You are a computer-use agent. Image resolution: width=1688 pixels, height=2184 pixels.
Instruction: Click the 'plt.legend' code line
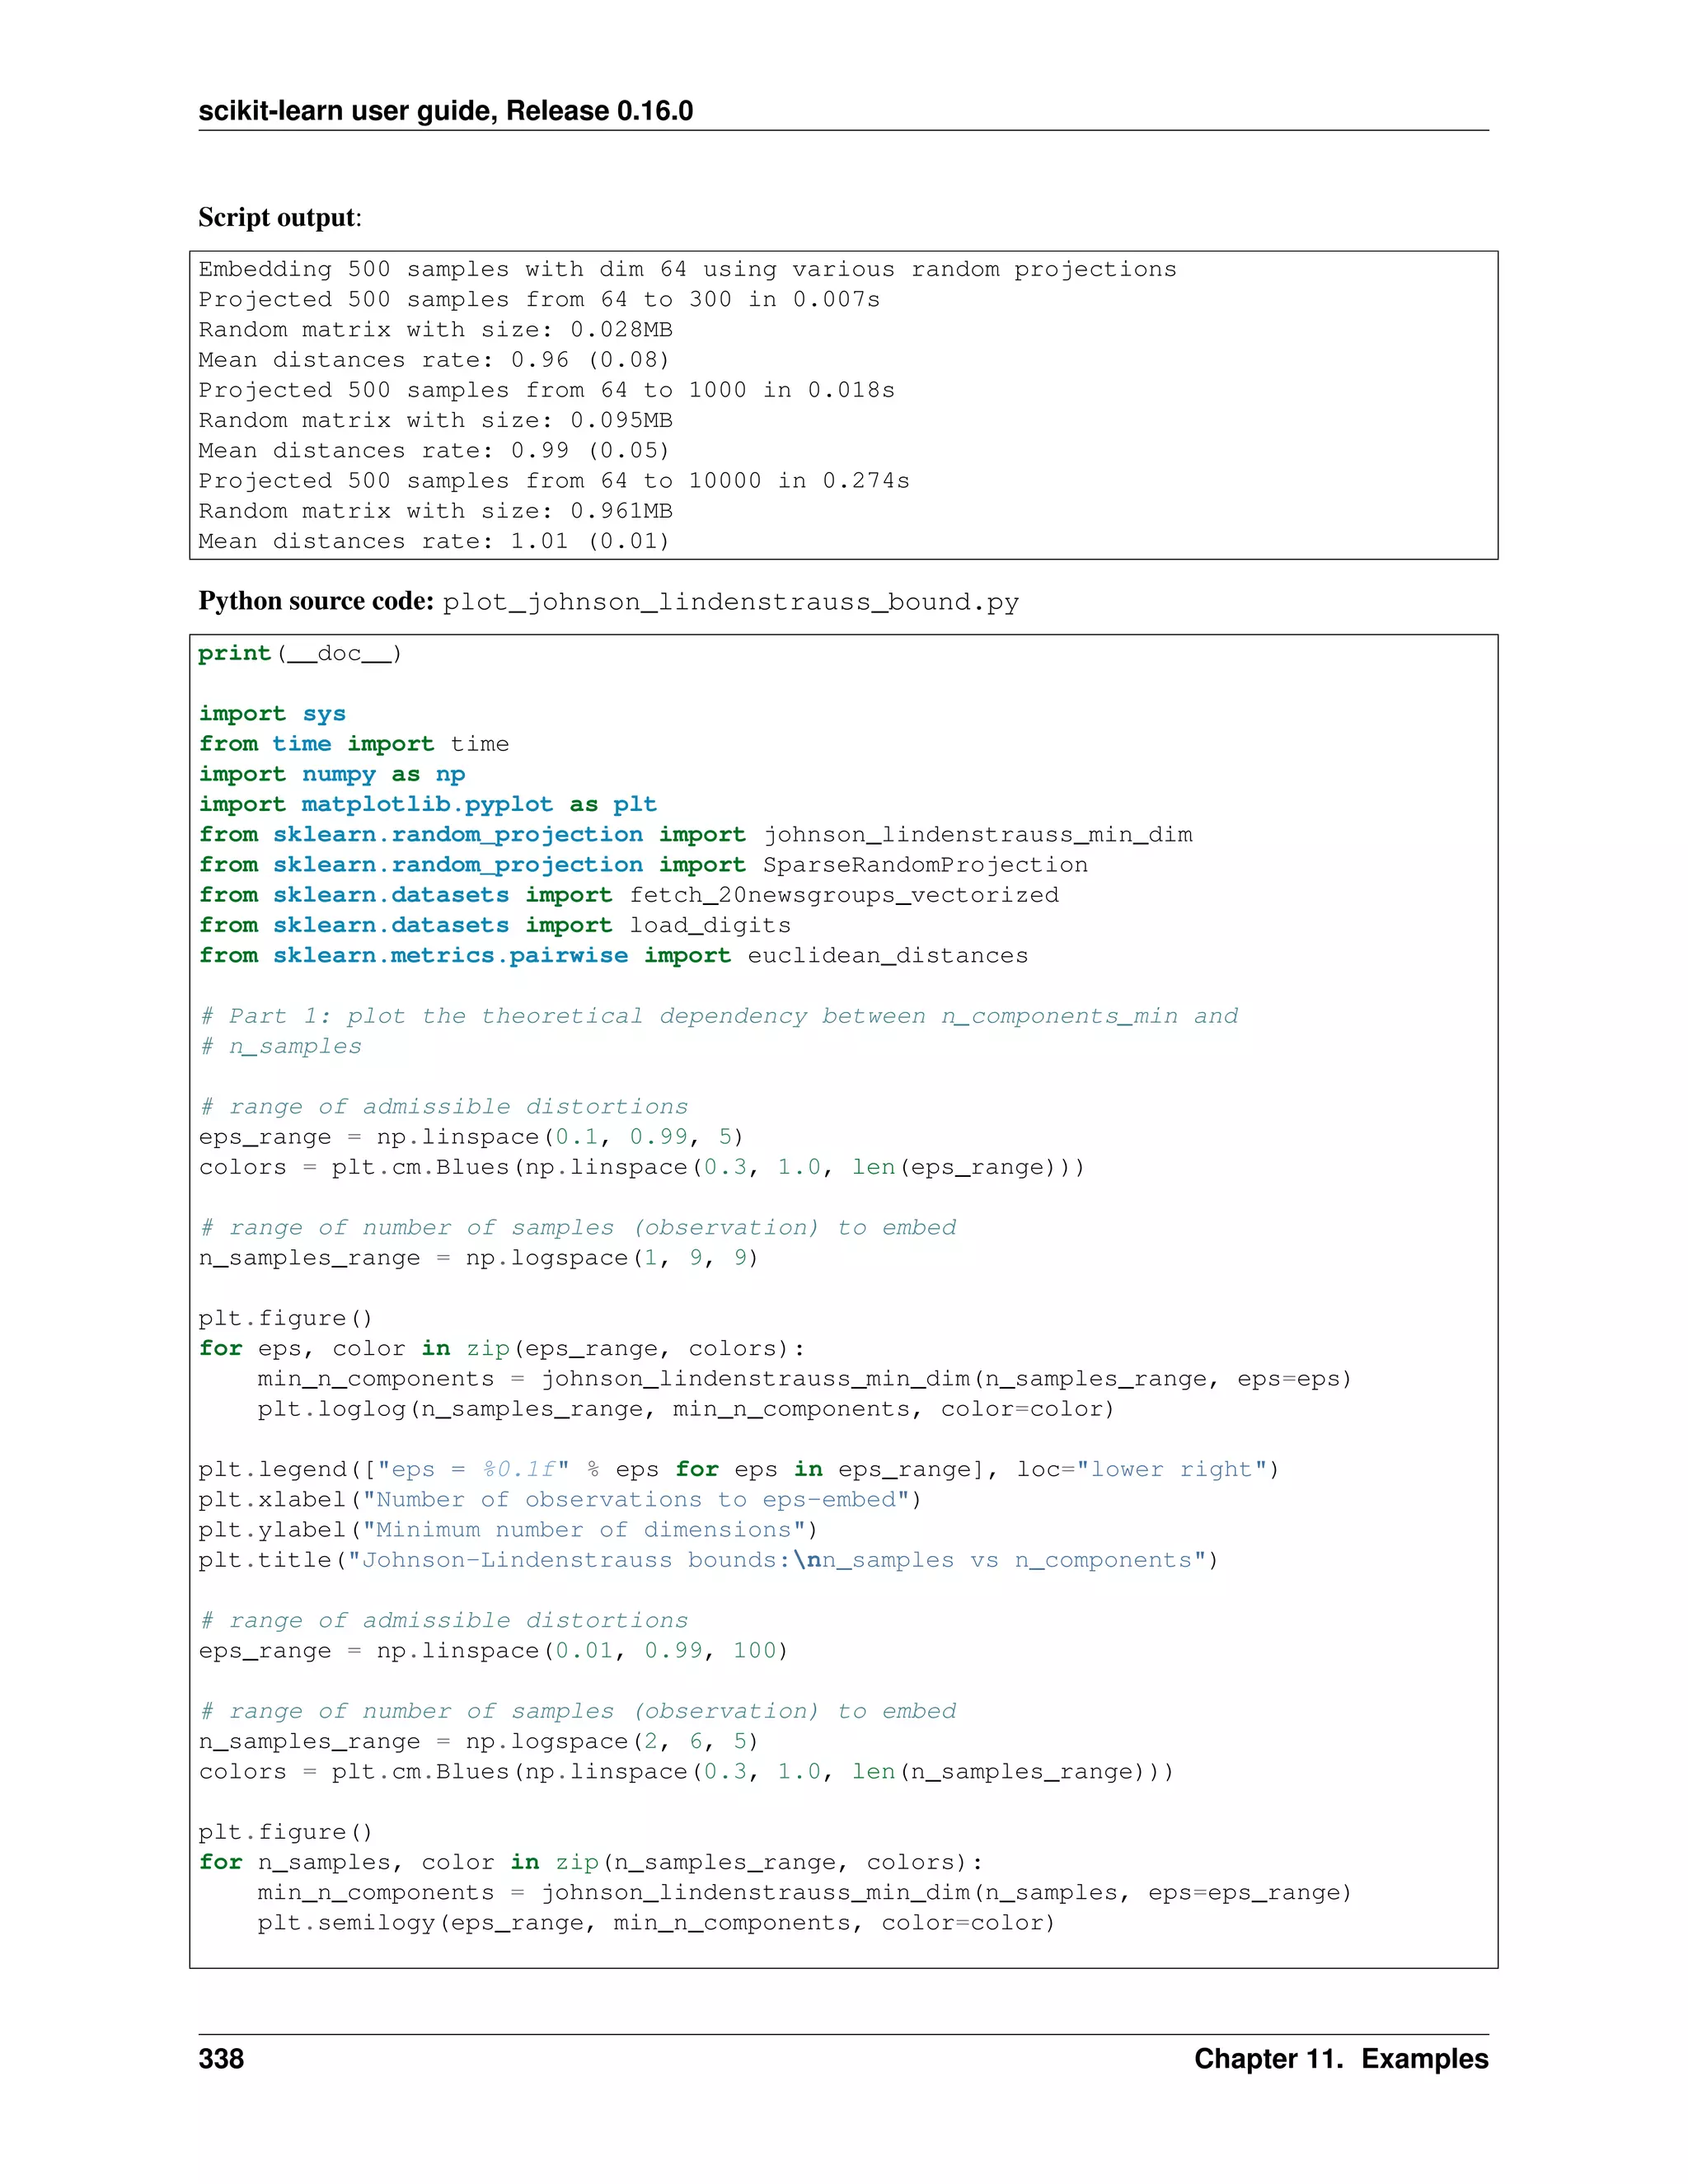(x=739, y=1469)
